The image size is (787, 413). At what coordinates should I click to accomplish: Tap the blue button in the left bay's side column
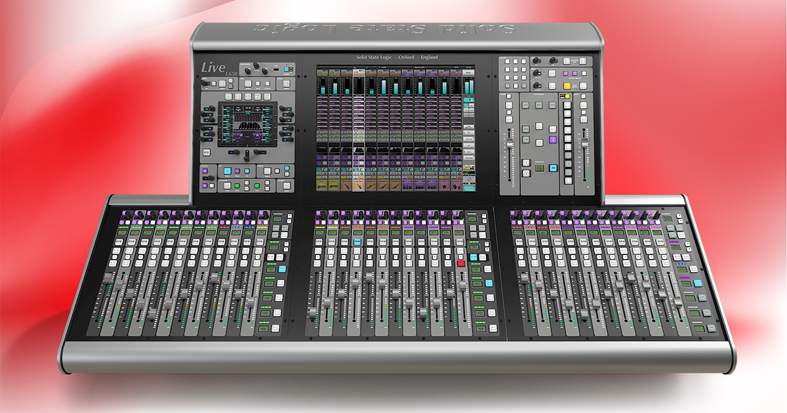click(283, 269)
